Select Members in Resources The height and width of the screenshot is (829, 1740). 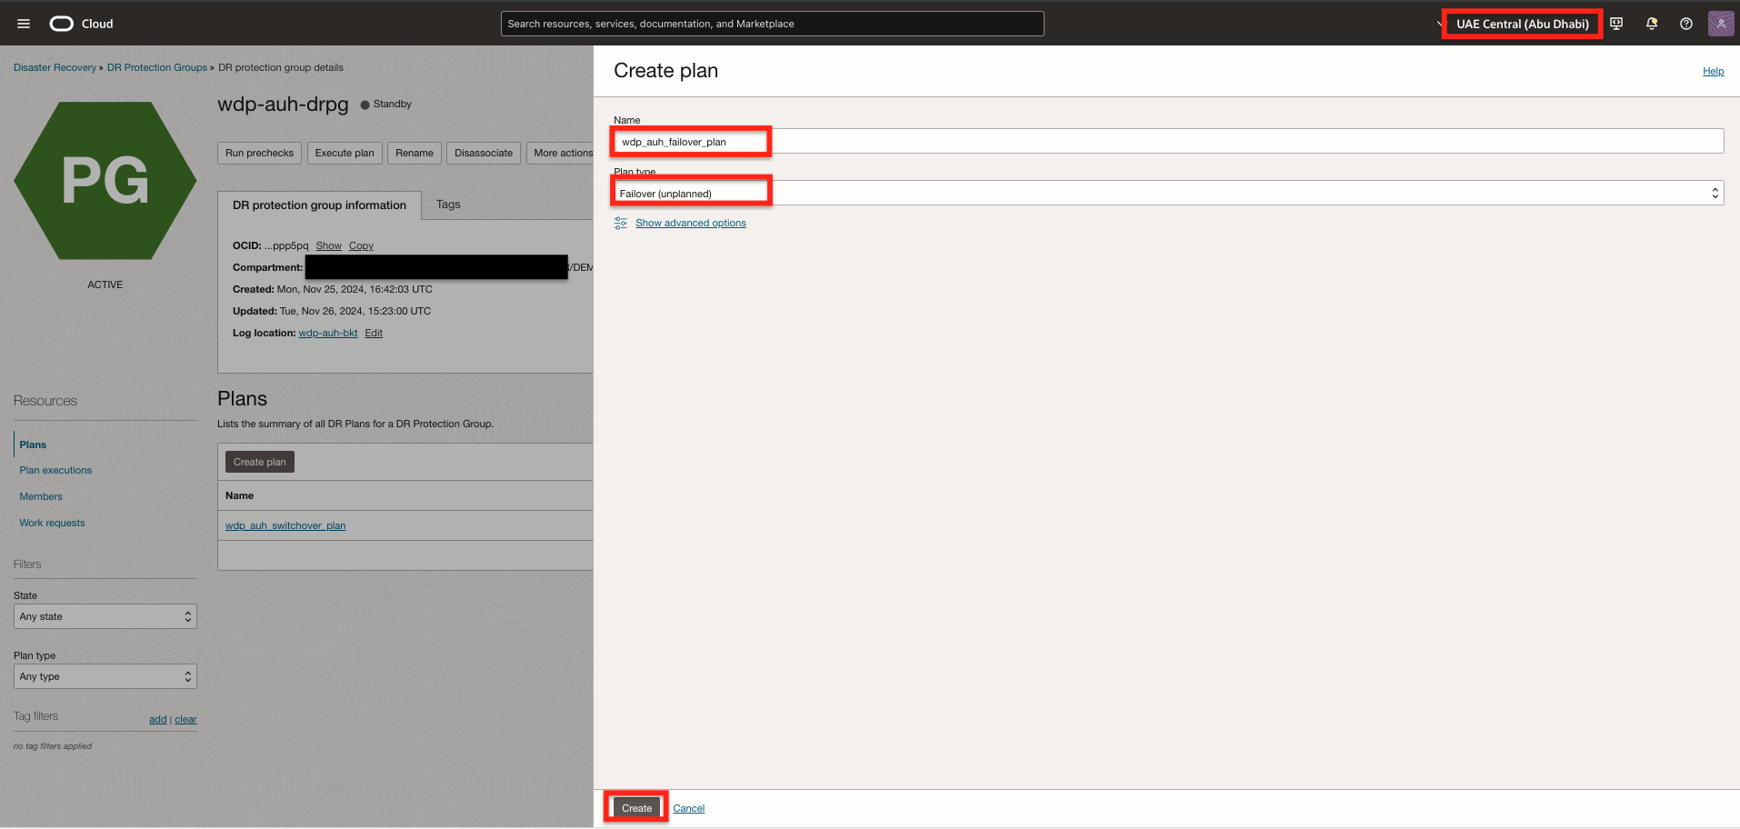[41, 496]
